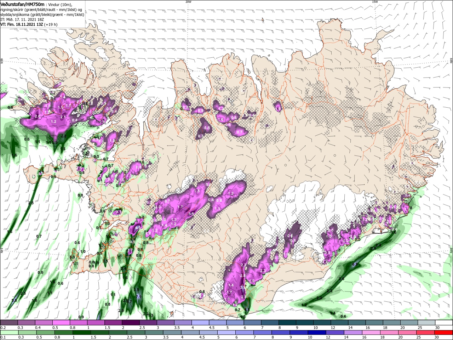453x340 pixels.
Task: Click the 5.8 rainfall value near the left edge
Action: click(x=14, y=300)
